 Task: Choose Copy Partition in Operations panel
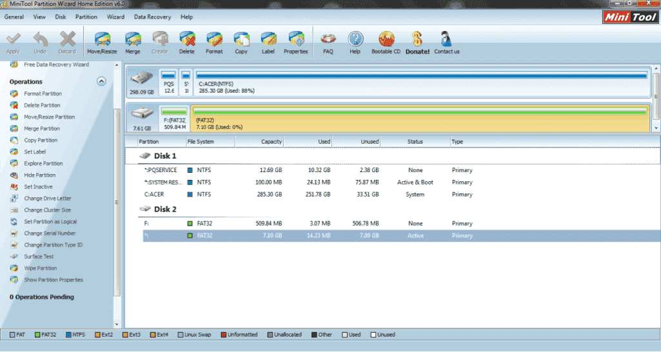point(41,140)
